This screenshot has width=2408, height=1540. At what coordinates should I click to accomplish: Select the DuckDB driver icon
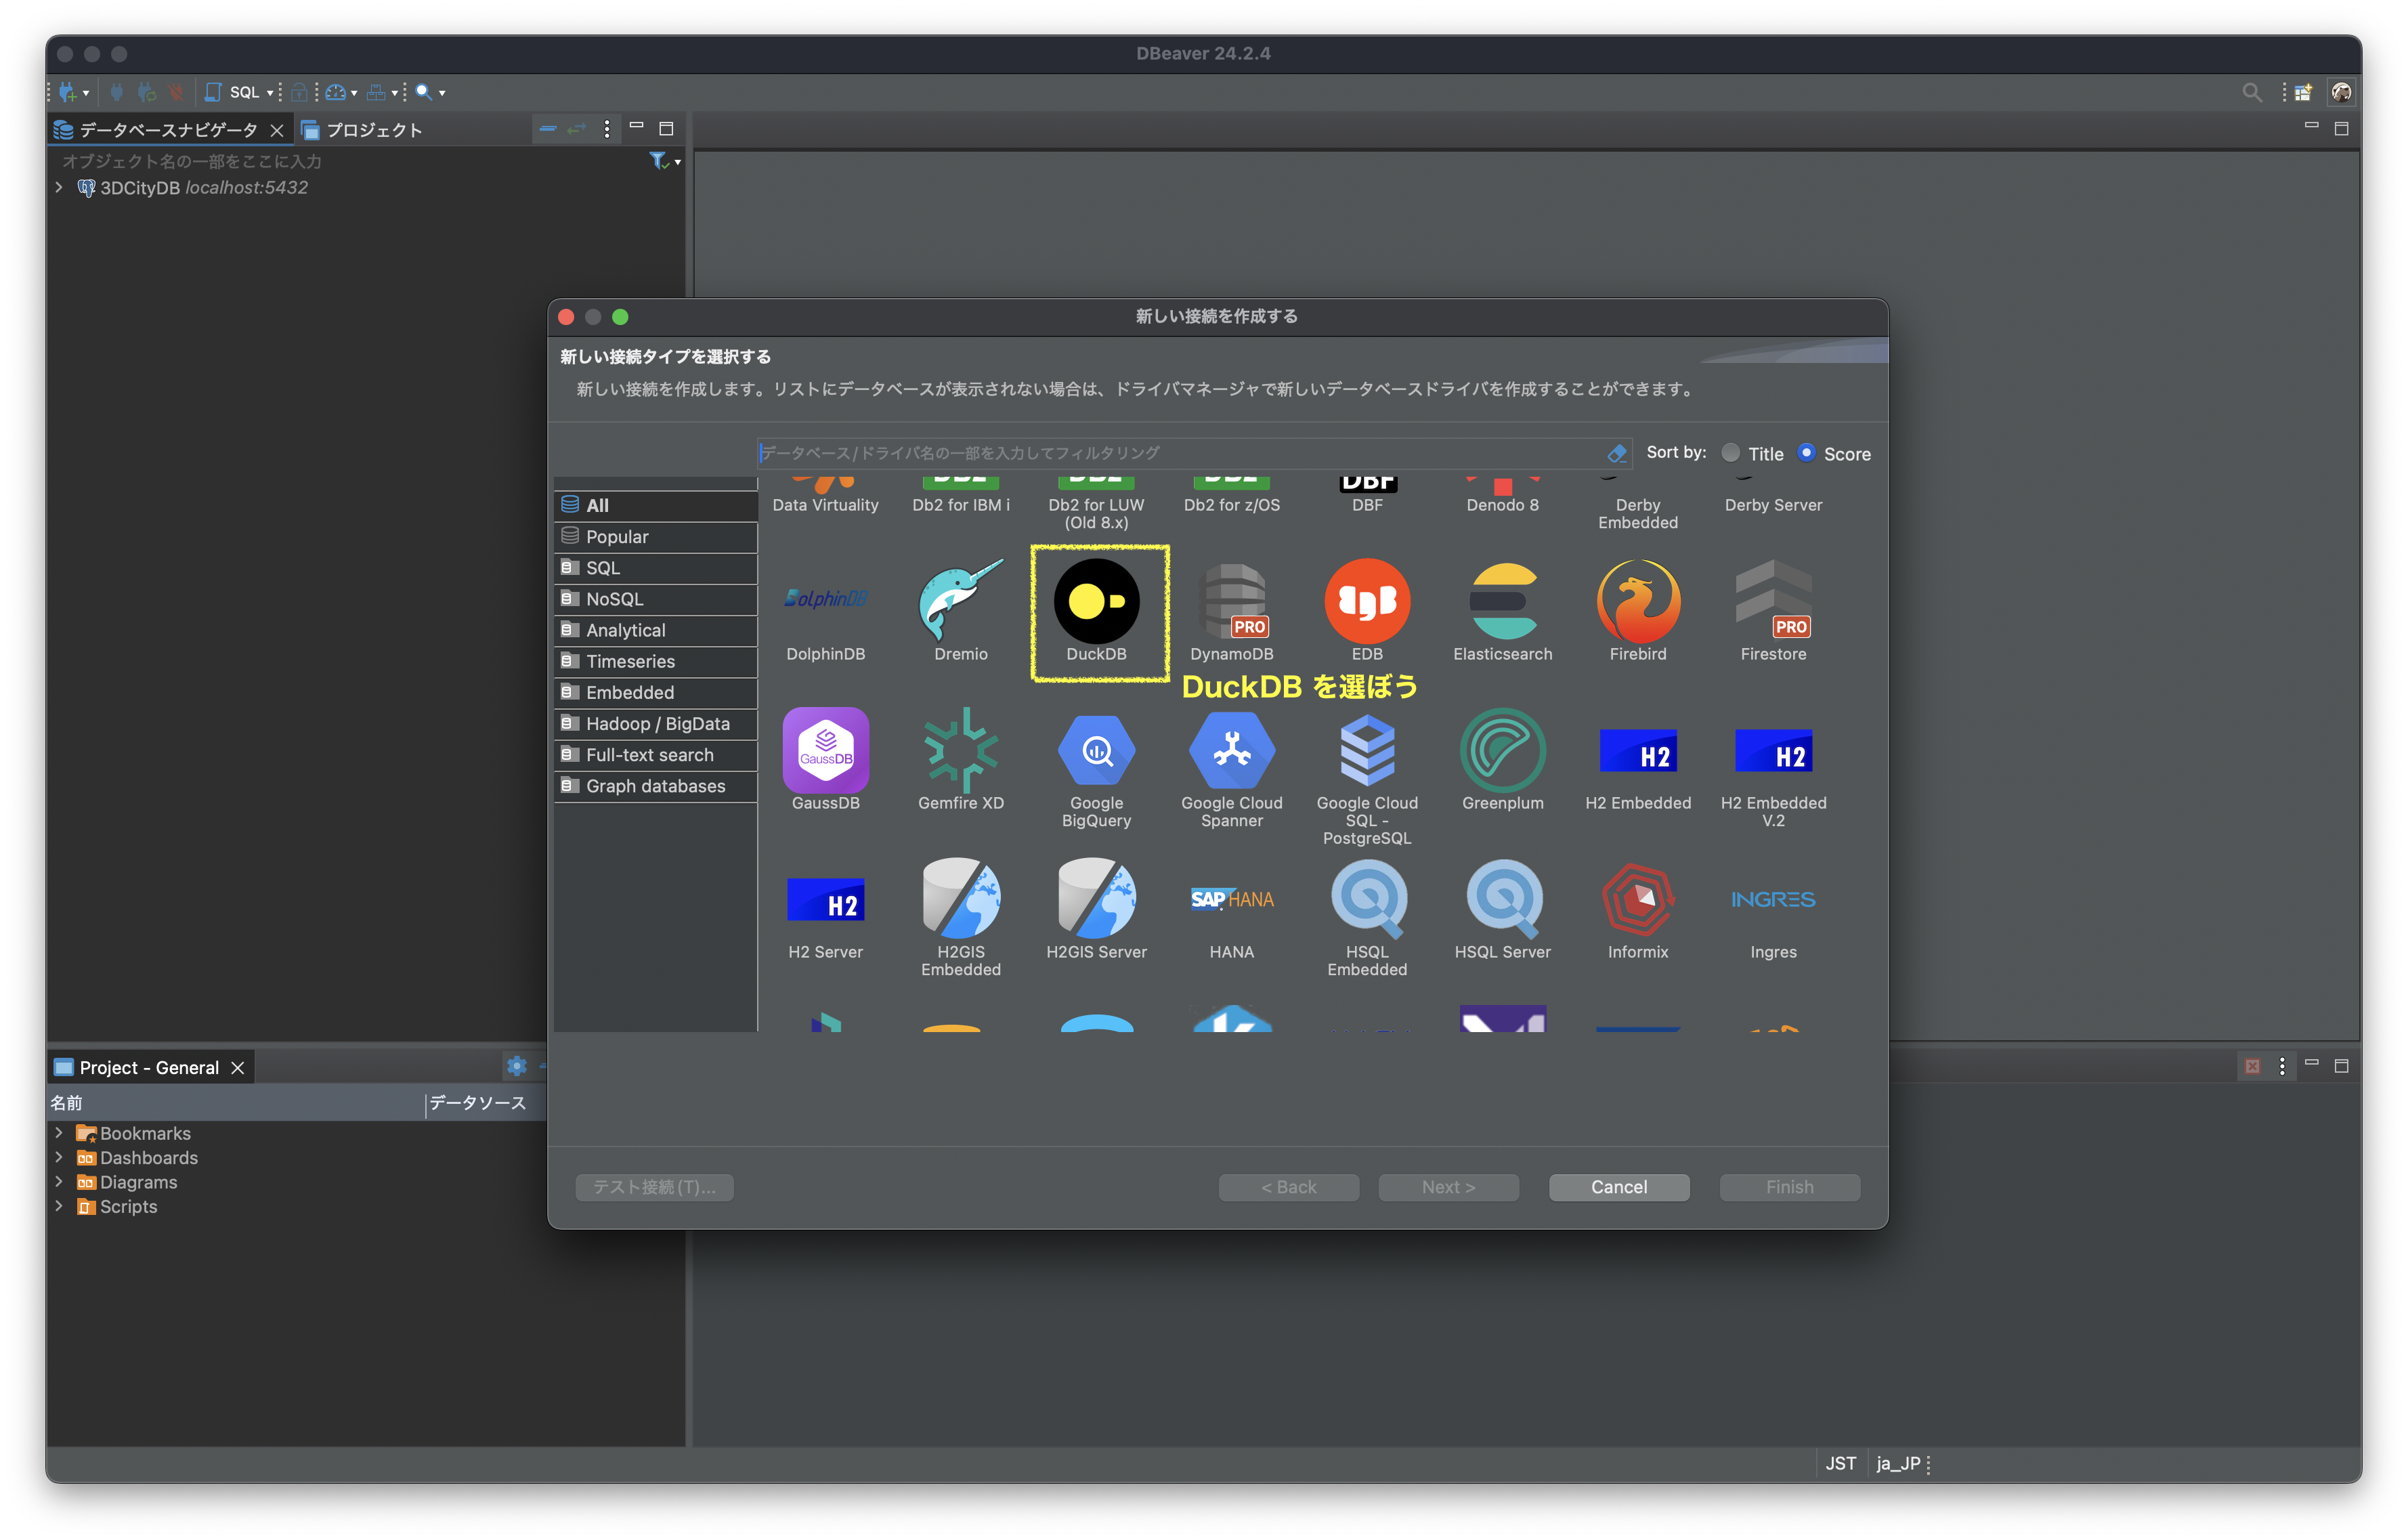pos(1096,602)
